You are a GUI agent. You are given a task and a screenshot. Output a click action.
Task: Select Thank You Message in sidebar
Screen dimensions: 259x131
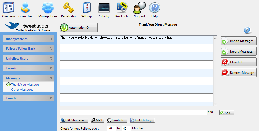pyautogui.click(x=25, y=85)
